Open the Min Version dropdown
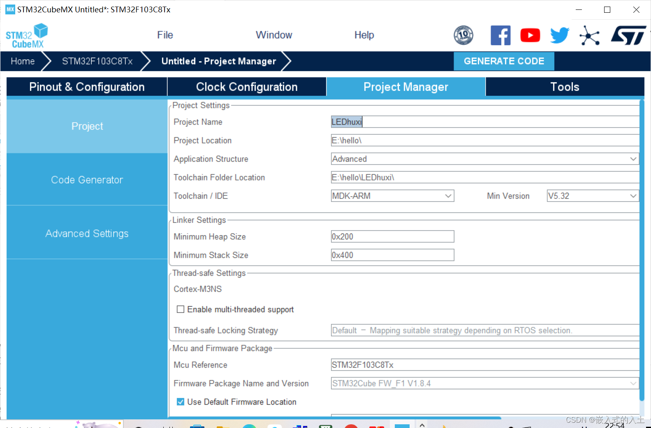The width and height of the screenshot is (651, 428). [593, 196]
